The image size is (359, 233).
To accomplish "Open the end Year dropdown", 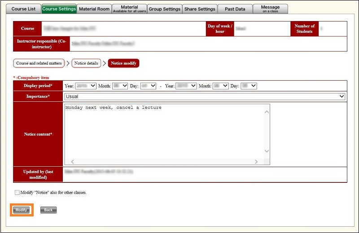I will (186, 86).
